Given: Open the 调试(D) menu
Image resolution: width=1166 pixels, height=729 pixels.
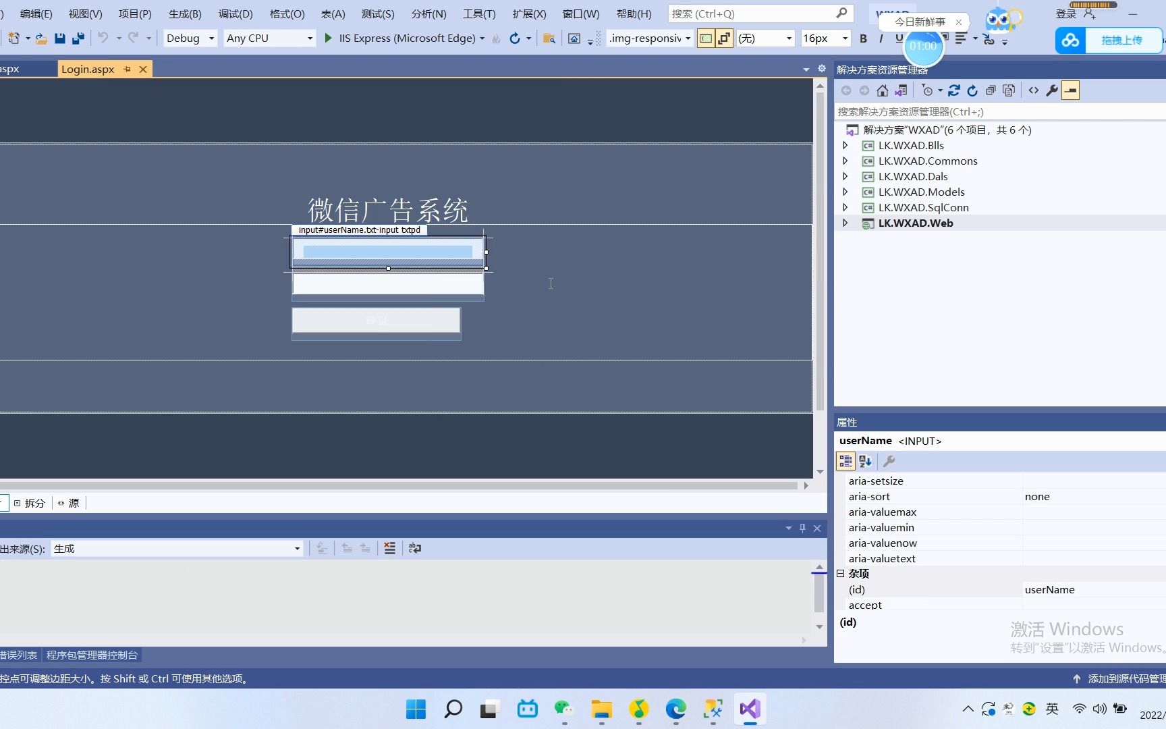Looking at the screenshot, I should [x=235, y=13].
